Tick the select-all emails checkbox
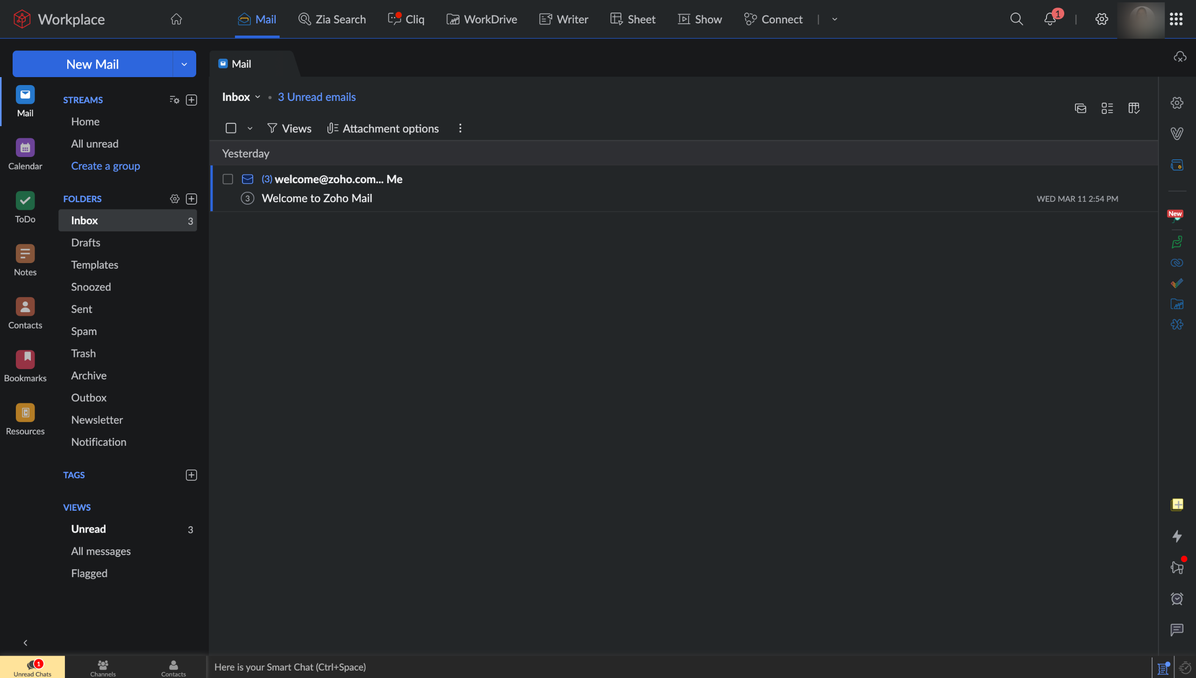 [231, 128]
